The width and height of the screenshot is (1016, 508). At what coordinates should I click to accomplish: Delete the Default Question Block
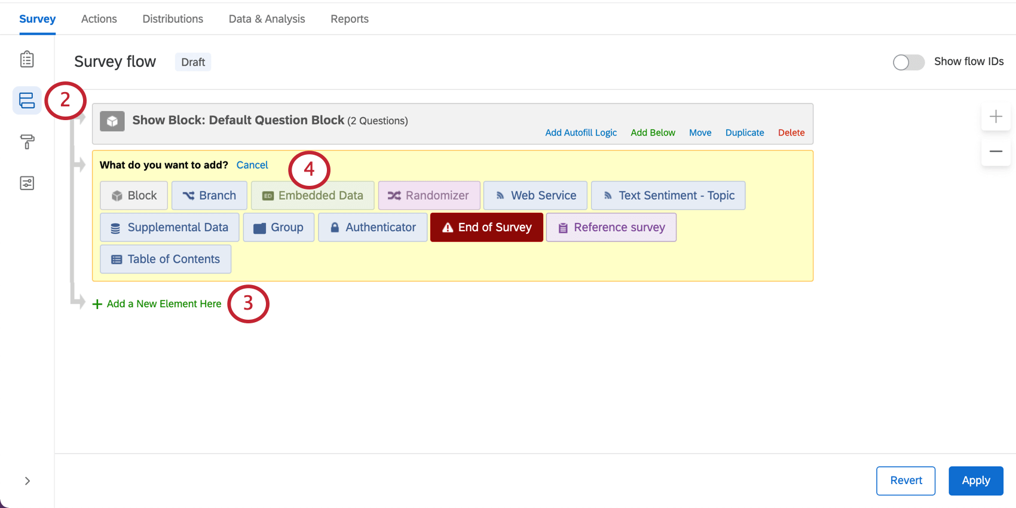click(791, 133)
